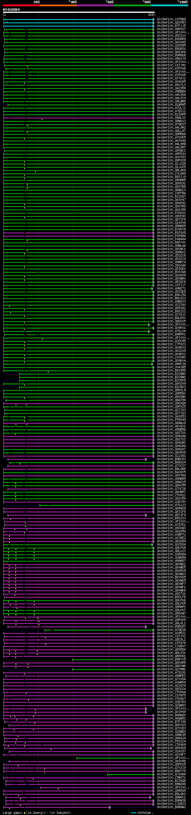This screenshot has width=191, height=815.
Task: Click the UniRef100_Q6WUC2 label
Action: coord(171,797)
